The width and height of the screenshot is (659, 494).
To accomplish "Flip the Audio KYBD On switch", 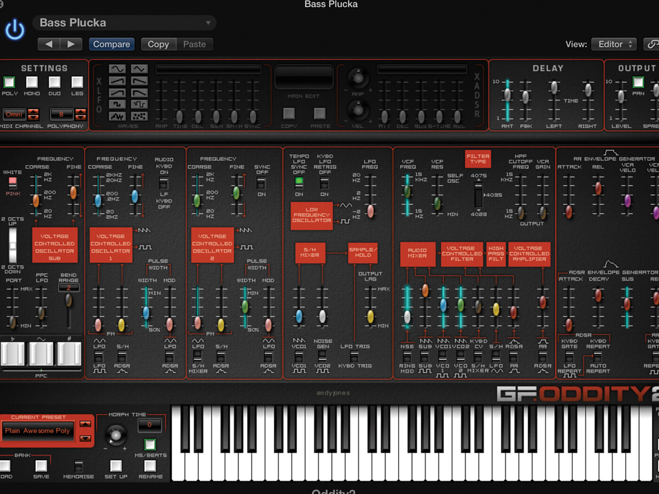I will tap(164, 183).
